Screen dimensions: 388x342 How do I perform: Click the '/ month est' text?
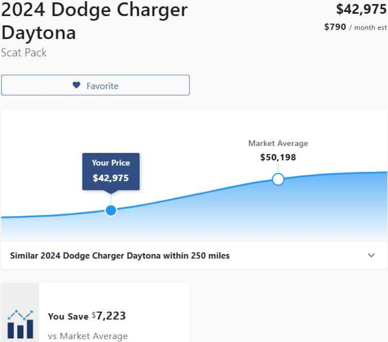(368, 28)
